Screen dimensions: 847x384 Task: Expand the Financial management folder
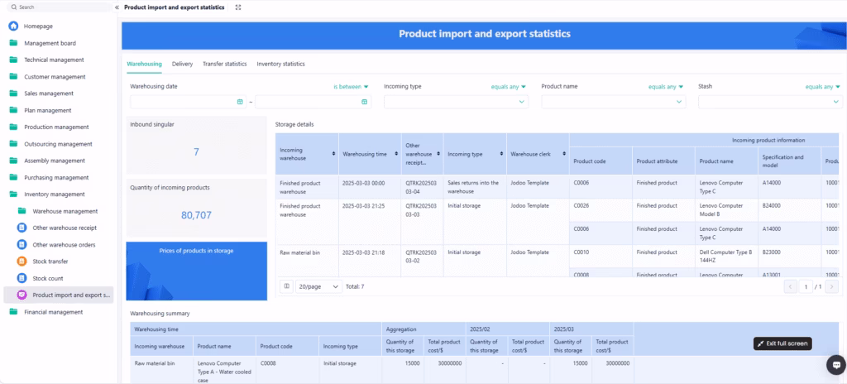coord(53,312)
